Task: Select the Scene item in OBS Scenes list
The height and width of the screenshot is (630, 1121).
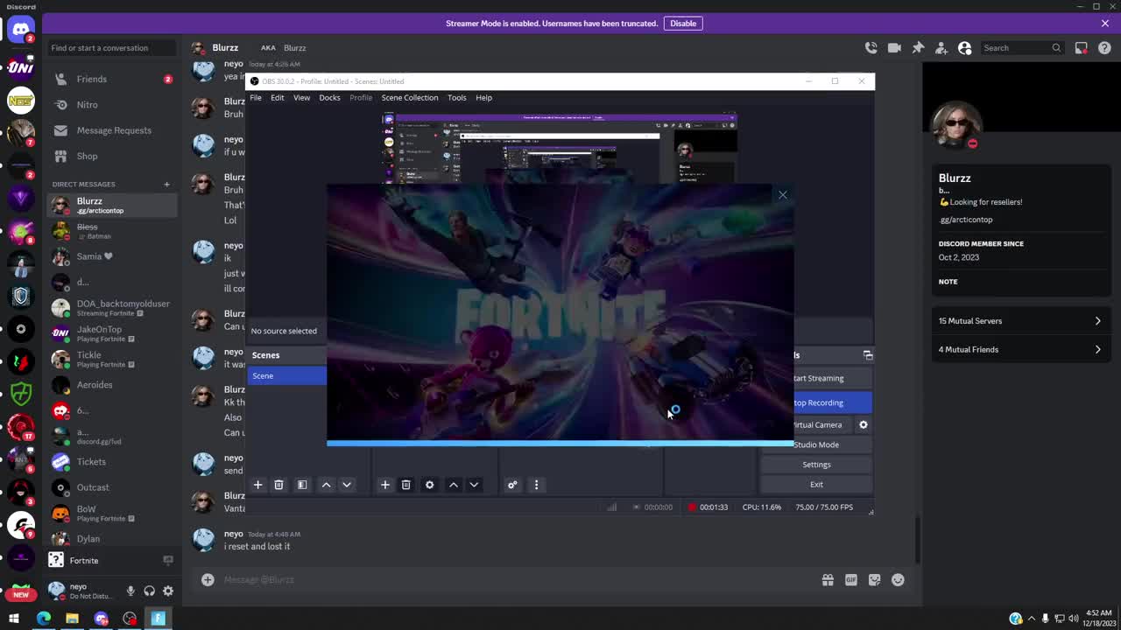Action: coord(287,376)
